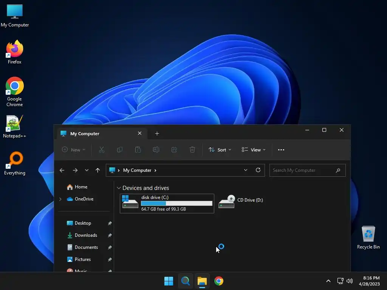Click the search magnifier icon in Explorer
The image size is (387, 290).
point(338,170)
